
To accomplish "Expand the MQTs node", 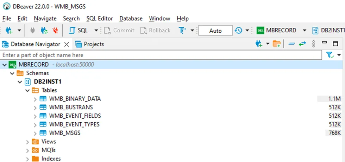I will point(27,151).
